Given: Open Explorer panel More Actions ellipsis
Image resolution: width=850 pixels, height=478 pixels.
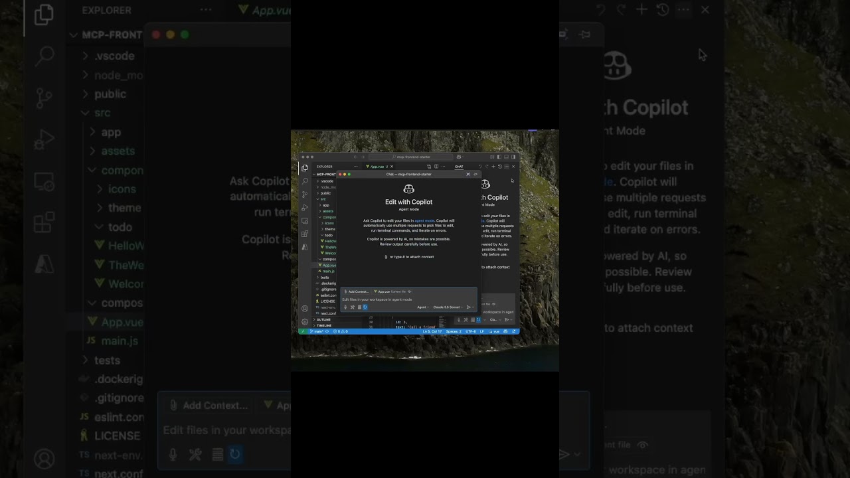Looking at the screenshot, I should pyautogui.click(x=356, y=167).
